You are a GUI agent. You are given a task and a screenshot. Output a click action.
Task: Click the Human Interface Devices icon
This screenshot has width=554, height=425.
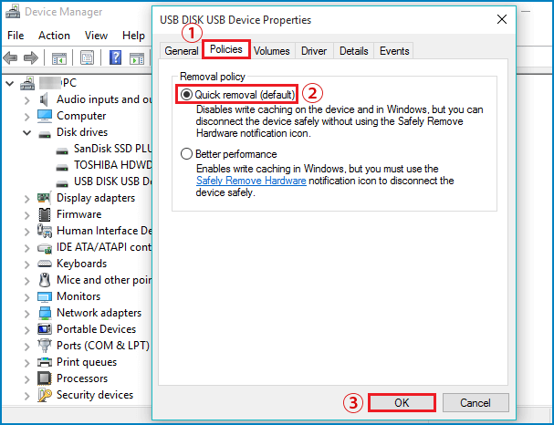[45, 231]
